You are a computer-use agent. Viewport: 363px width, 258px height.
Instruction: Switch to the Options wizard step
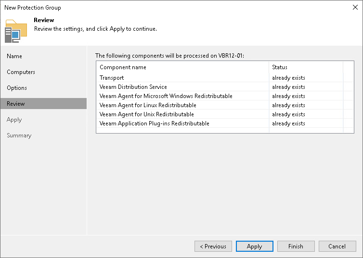click(x=17, y=88)
